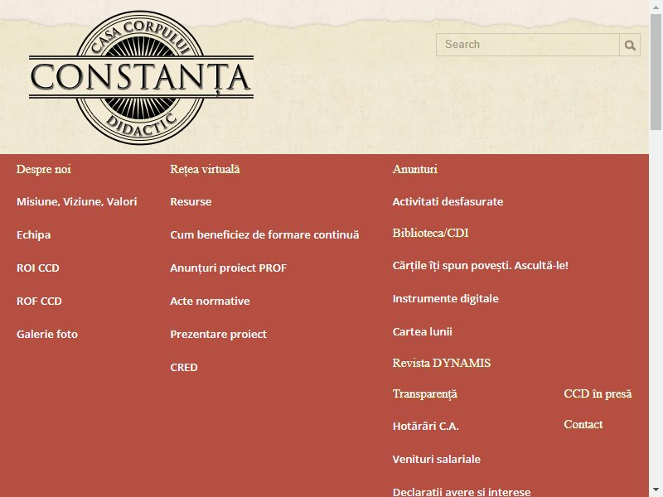Screen dimensions: 663x497
Task: Open the Anunturi menu item
Action: point(415,169)
